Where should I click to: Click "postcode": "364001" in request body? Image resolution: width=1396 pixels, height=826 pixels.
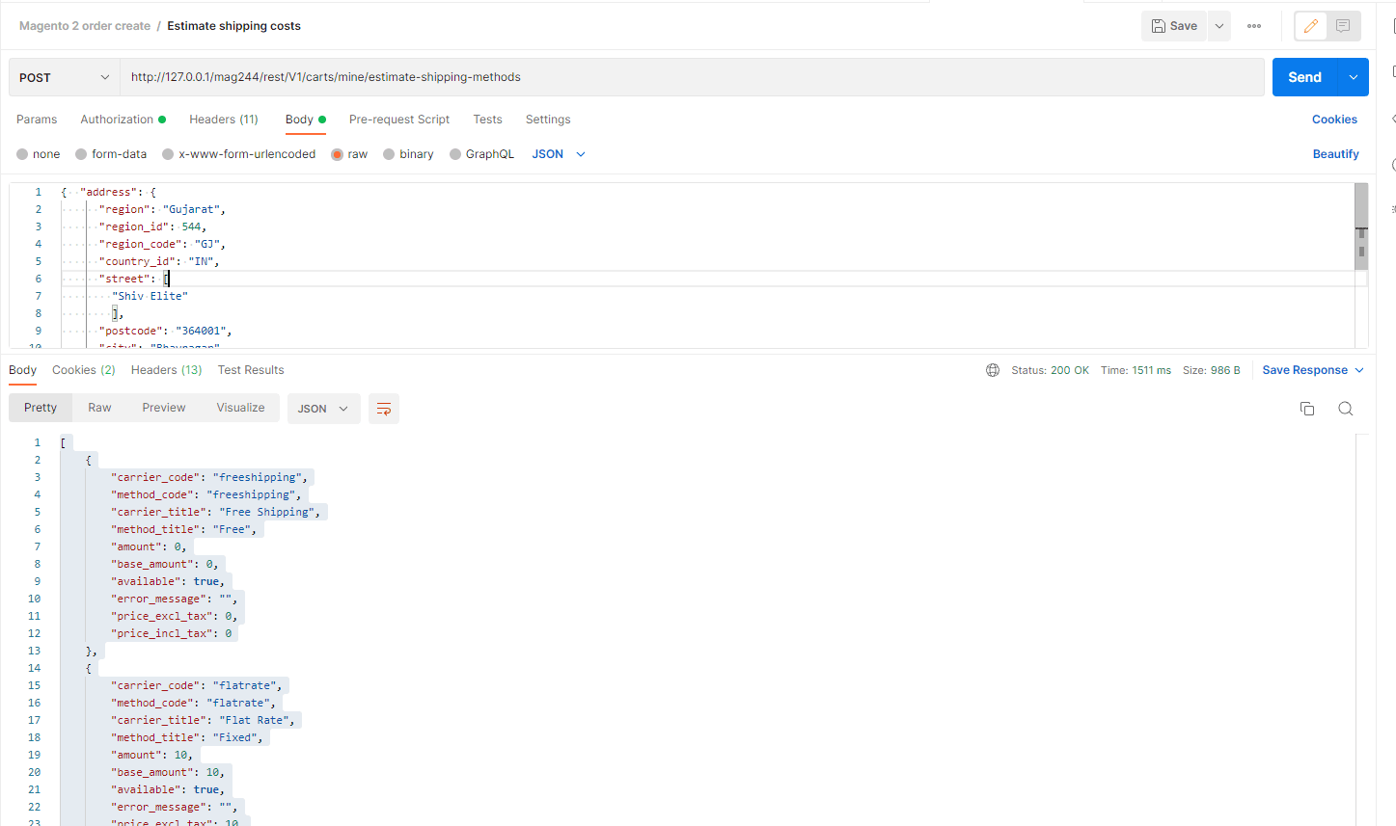point(165,331)
